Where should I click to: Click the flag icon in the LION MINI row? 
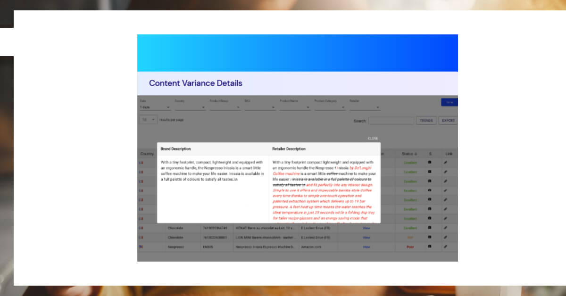(141, 237)
